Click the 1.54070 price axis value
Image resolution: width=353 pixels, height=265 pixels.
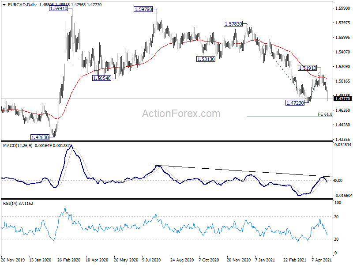click(x=342, y=52)
